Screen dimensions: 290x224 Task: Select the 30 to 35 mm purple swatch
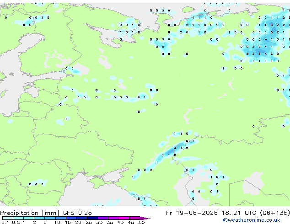pos(103,218)
